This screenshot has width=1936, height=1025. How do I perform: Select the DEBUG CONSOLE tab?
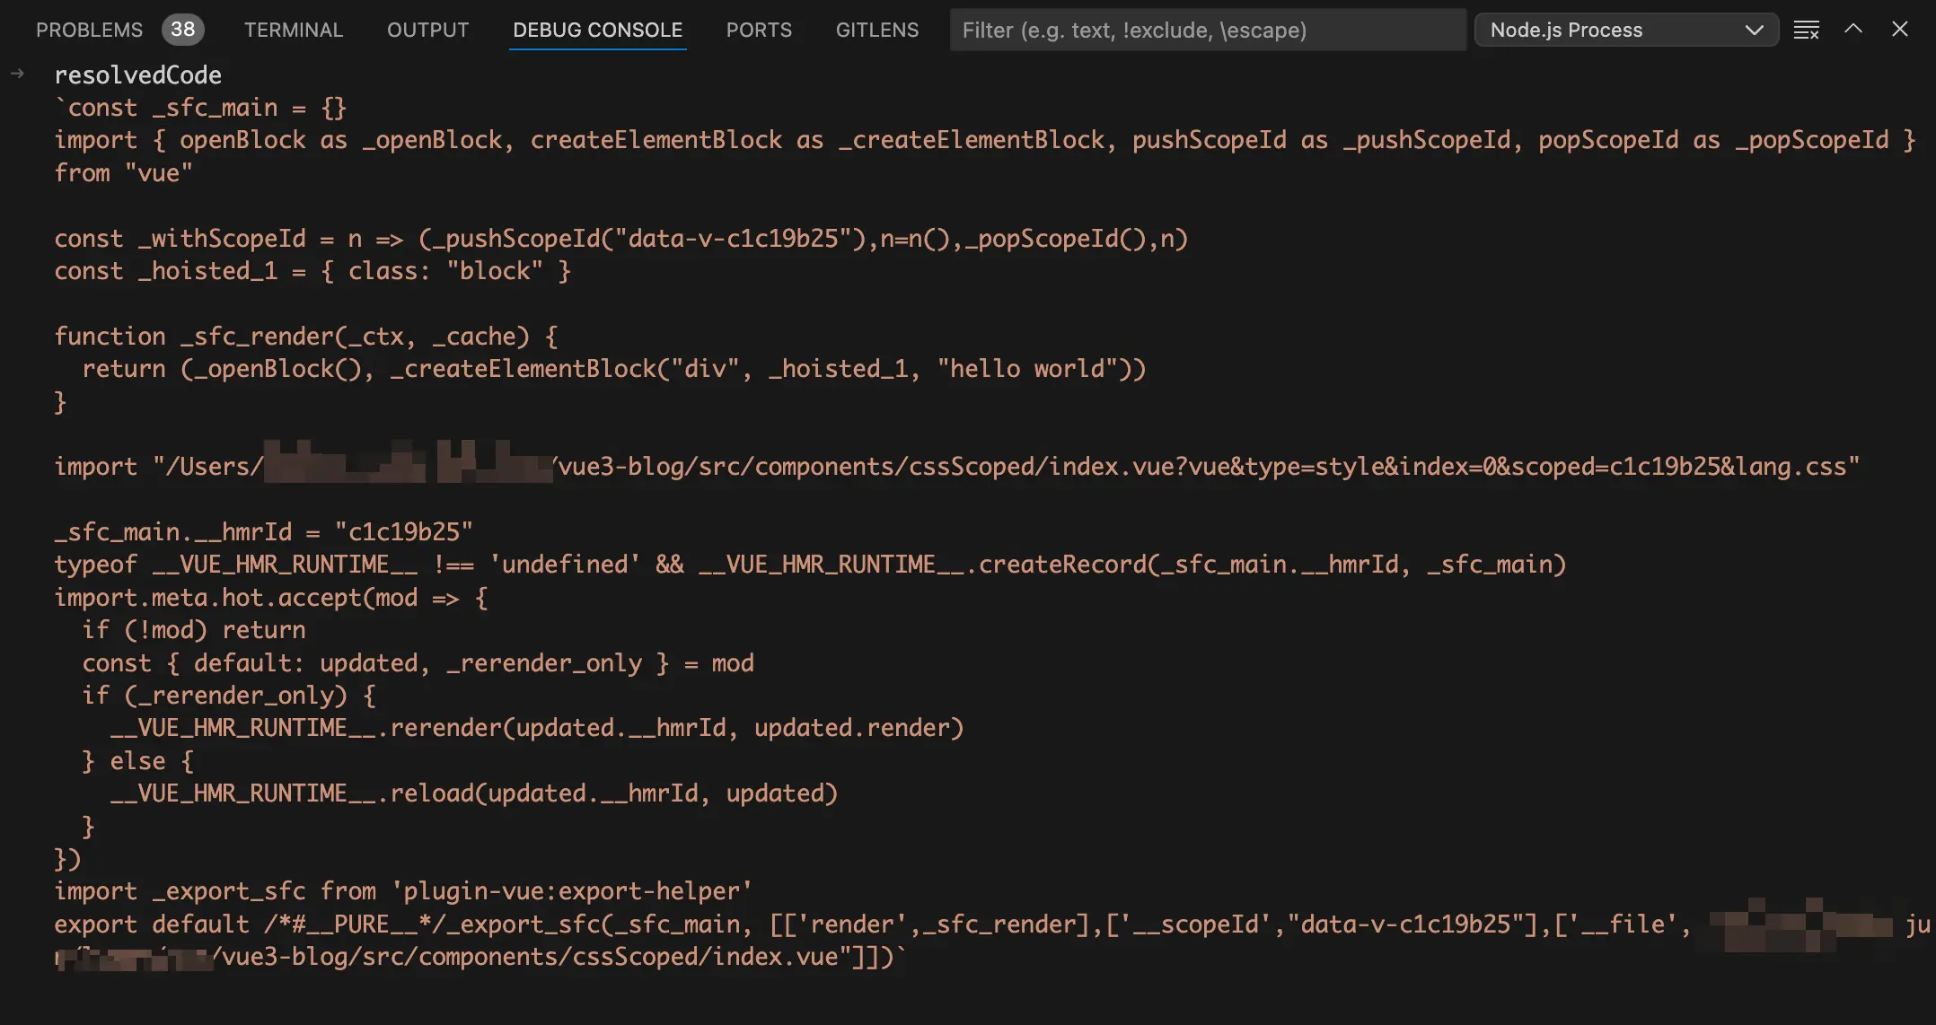[596, 30]
